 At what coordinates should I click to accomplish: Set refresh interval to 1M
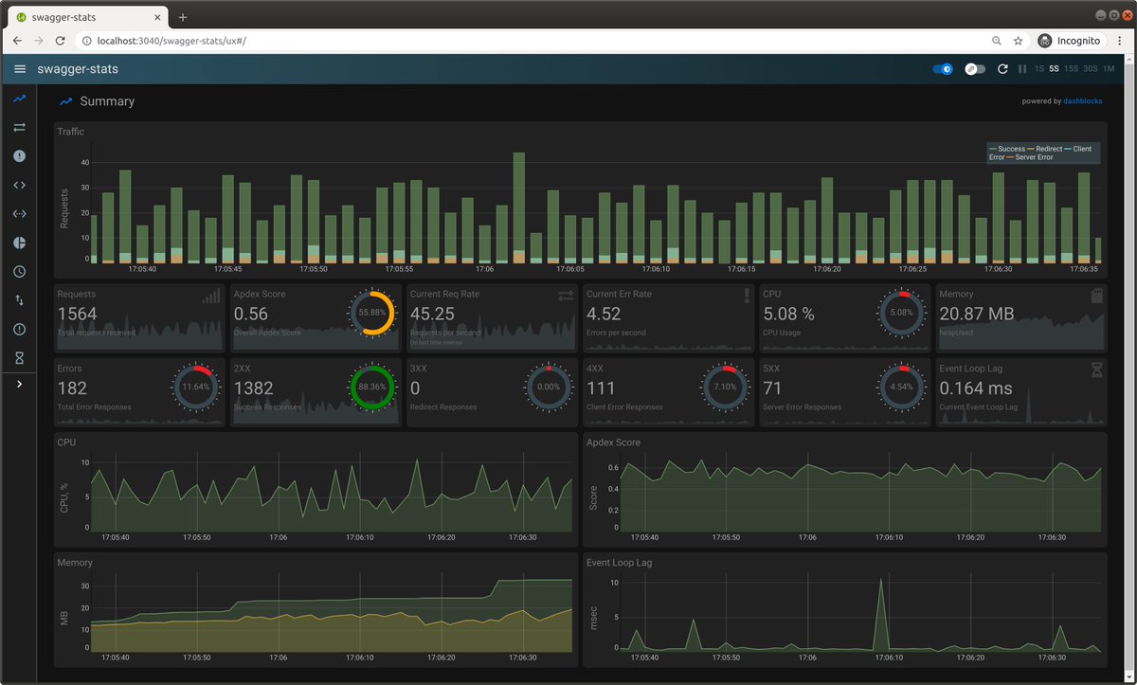(1110, 69)
